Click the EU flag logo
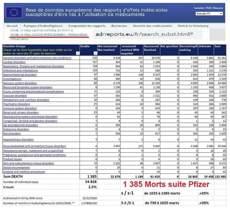The width and height of the screenshot is (230, 209). pos(14,12)
